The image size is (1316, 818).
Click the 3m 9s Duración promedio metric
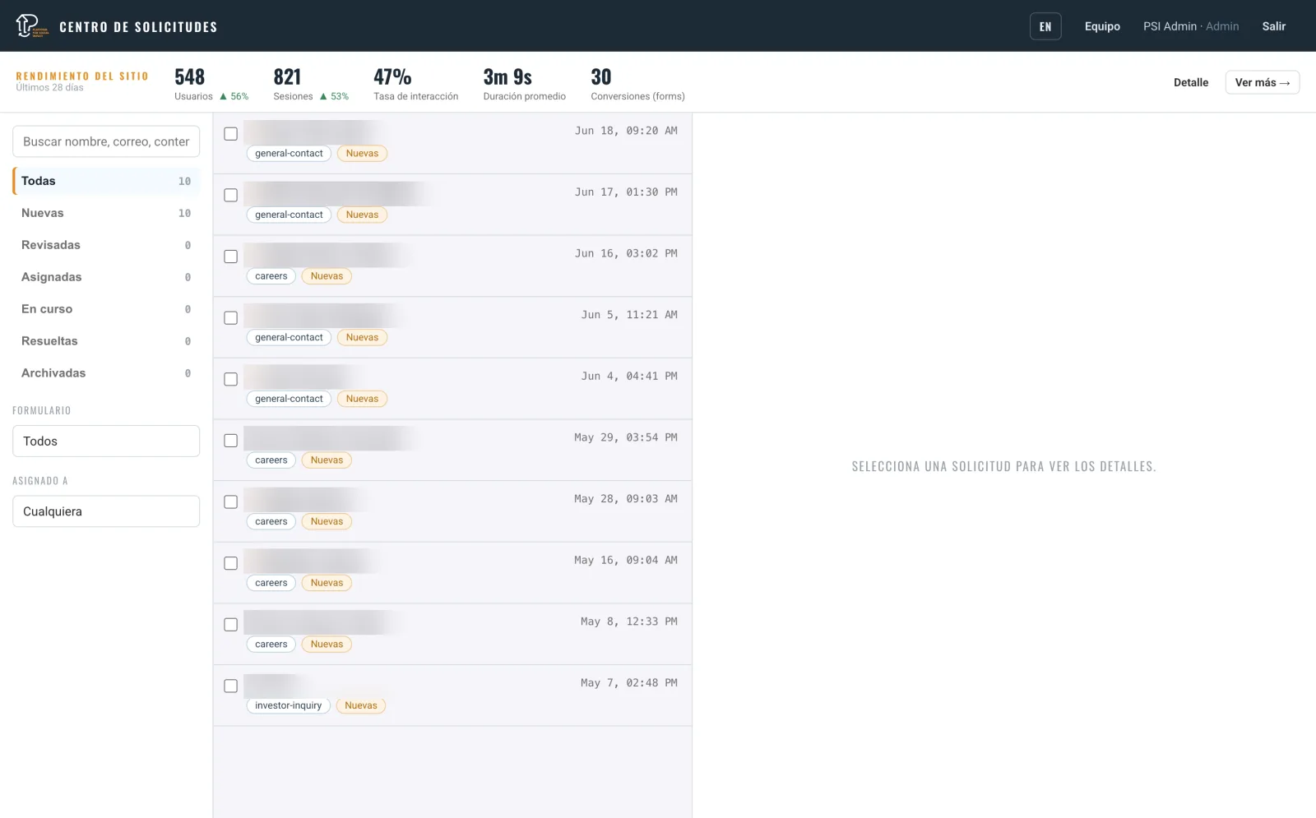pos(524,84)
